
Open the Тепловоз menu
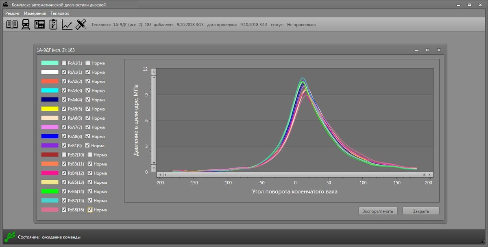pos(59,13)
